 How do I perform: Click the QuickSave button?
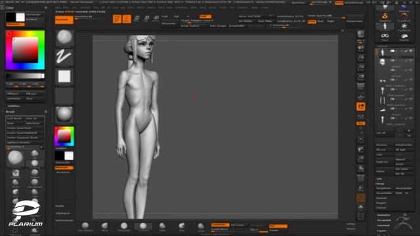298,3
